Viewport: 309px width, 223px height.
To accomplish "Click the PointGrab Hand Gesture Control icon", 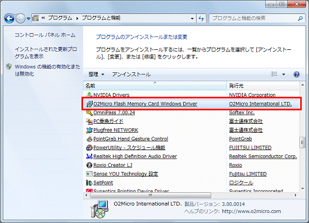I will (x=89, y=139).
